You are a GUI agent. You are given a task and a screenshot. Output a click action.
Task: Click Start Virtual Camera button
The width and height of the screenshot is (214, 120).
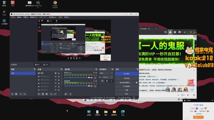pyautogui.click(x=125, y=83)
